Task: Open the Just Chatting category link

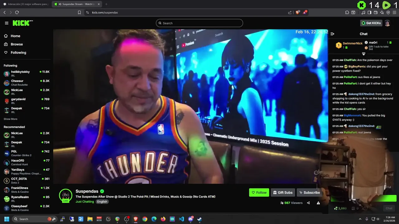Action: coord(85,202)
